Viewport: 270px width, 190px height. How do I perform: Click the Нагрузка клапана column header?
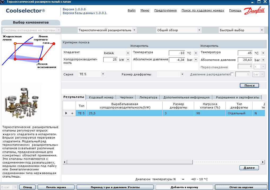click(x=210, y=106)
